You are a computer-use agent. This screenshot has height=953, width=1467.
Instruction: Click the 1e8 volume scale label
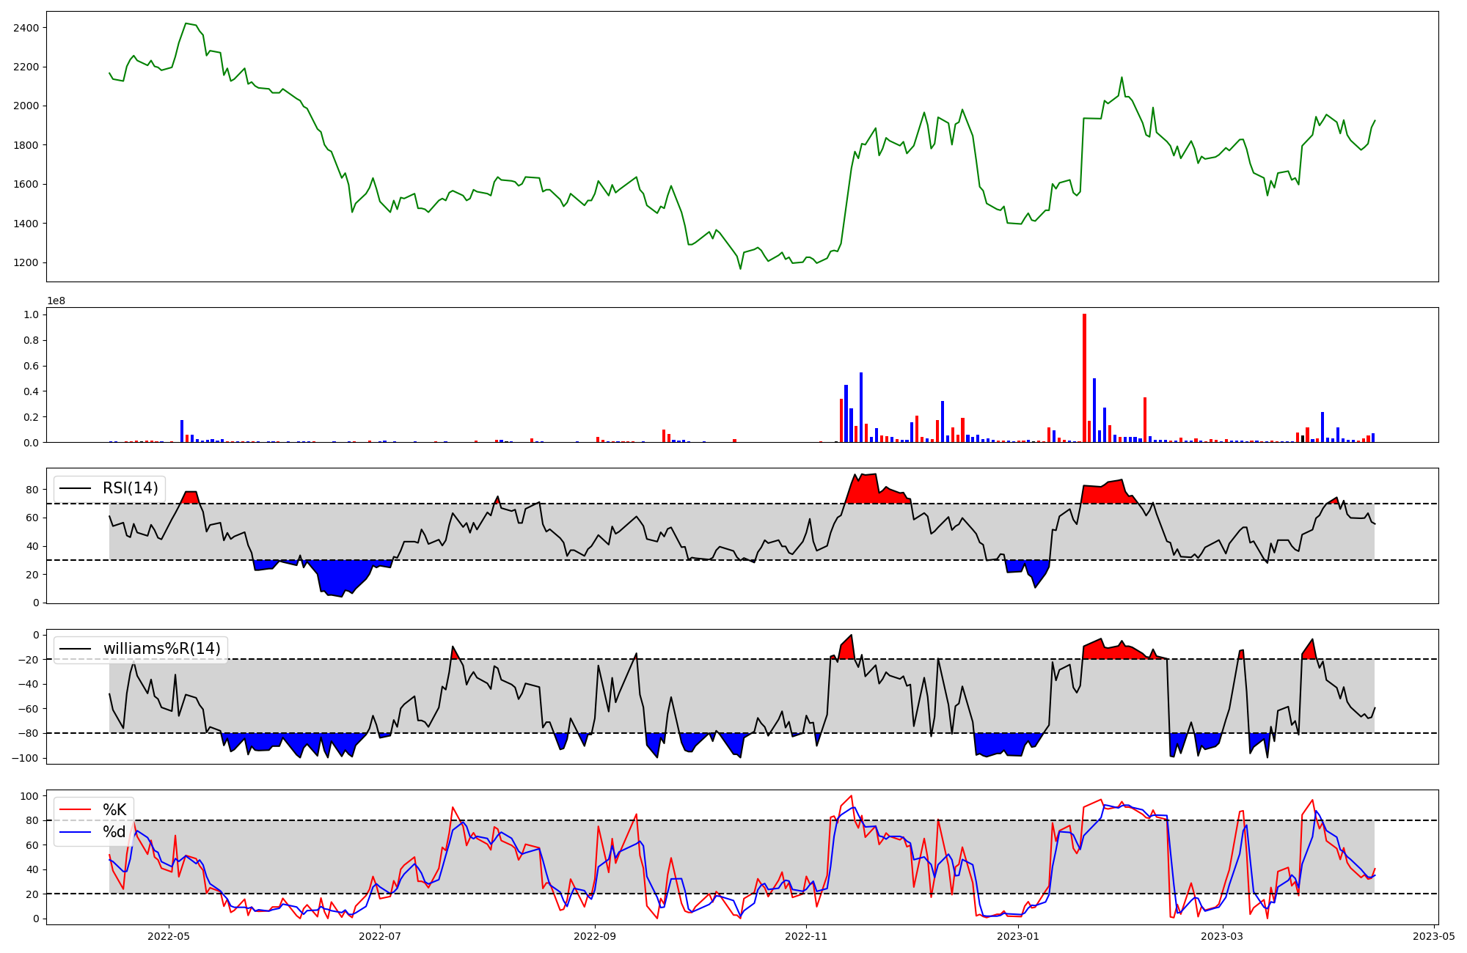56,301
